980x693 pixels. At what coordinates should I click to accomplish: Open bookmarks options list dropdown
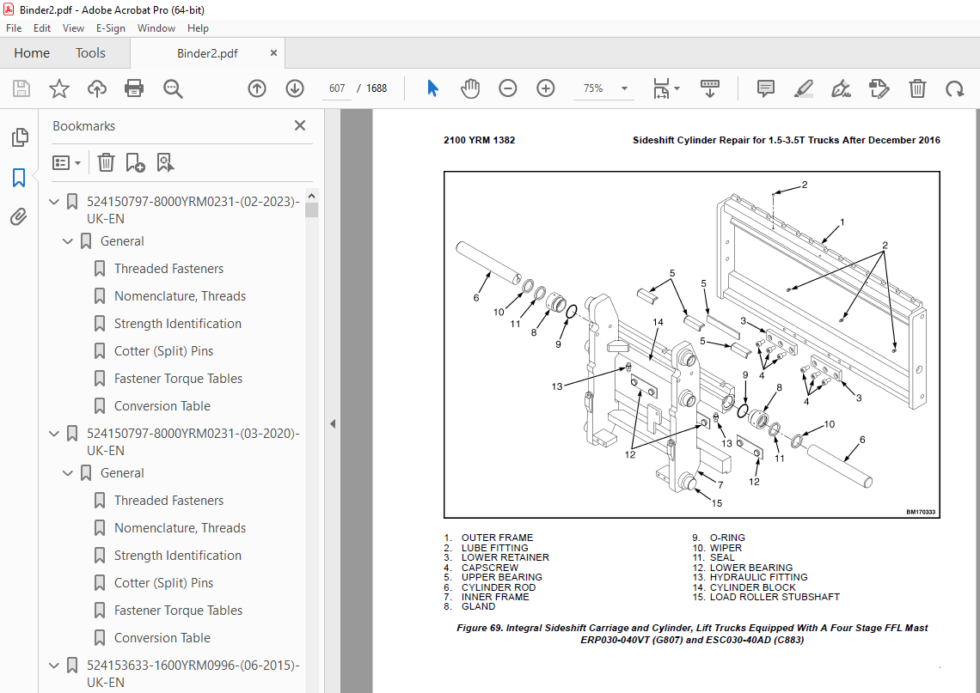[67, 163]
